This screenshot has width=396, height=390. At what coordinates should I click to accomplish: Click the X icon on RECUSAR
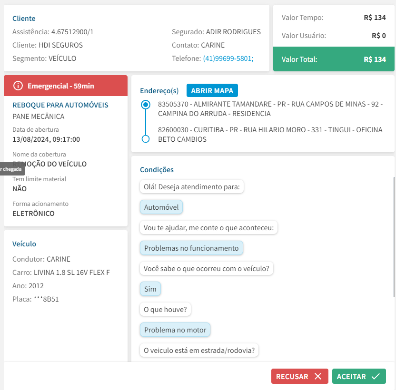point(318,376)
